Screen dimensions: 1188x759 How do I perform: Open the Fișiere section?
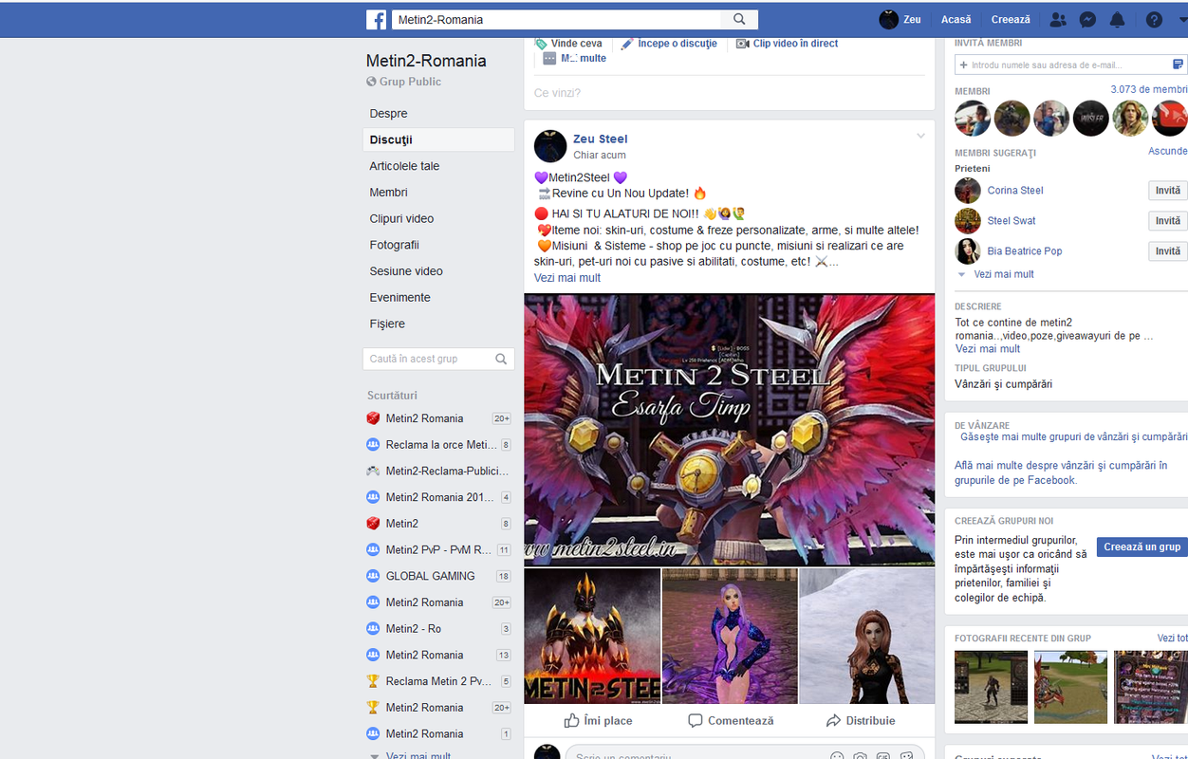(387, 324)
